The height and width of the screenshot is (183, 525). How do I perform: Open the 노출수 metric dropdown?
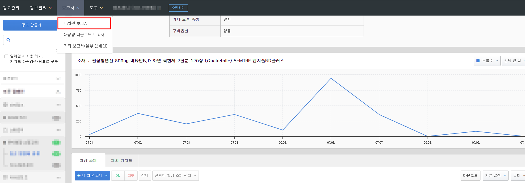(487, 61)
